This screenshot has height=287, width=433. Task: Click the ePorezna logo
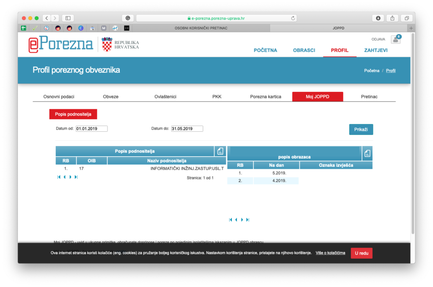pyautogui.click(x=61, y=44)
